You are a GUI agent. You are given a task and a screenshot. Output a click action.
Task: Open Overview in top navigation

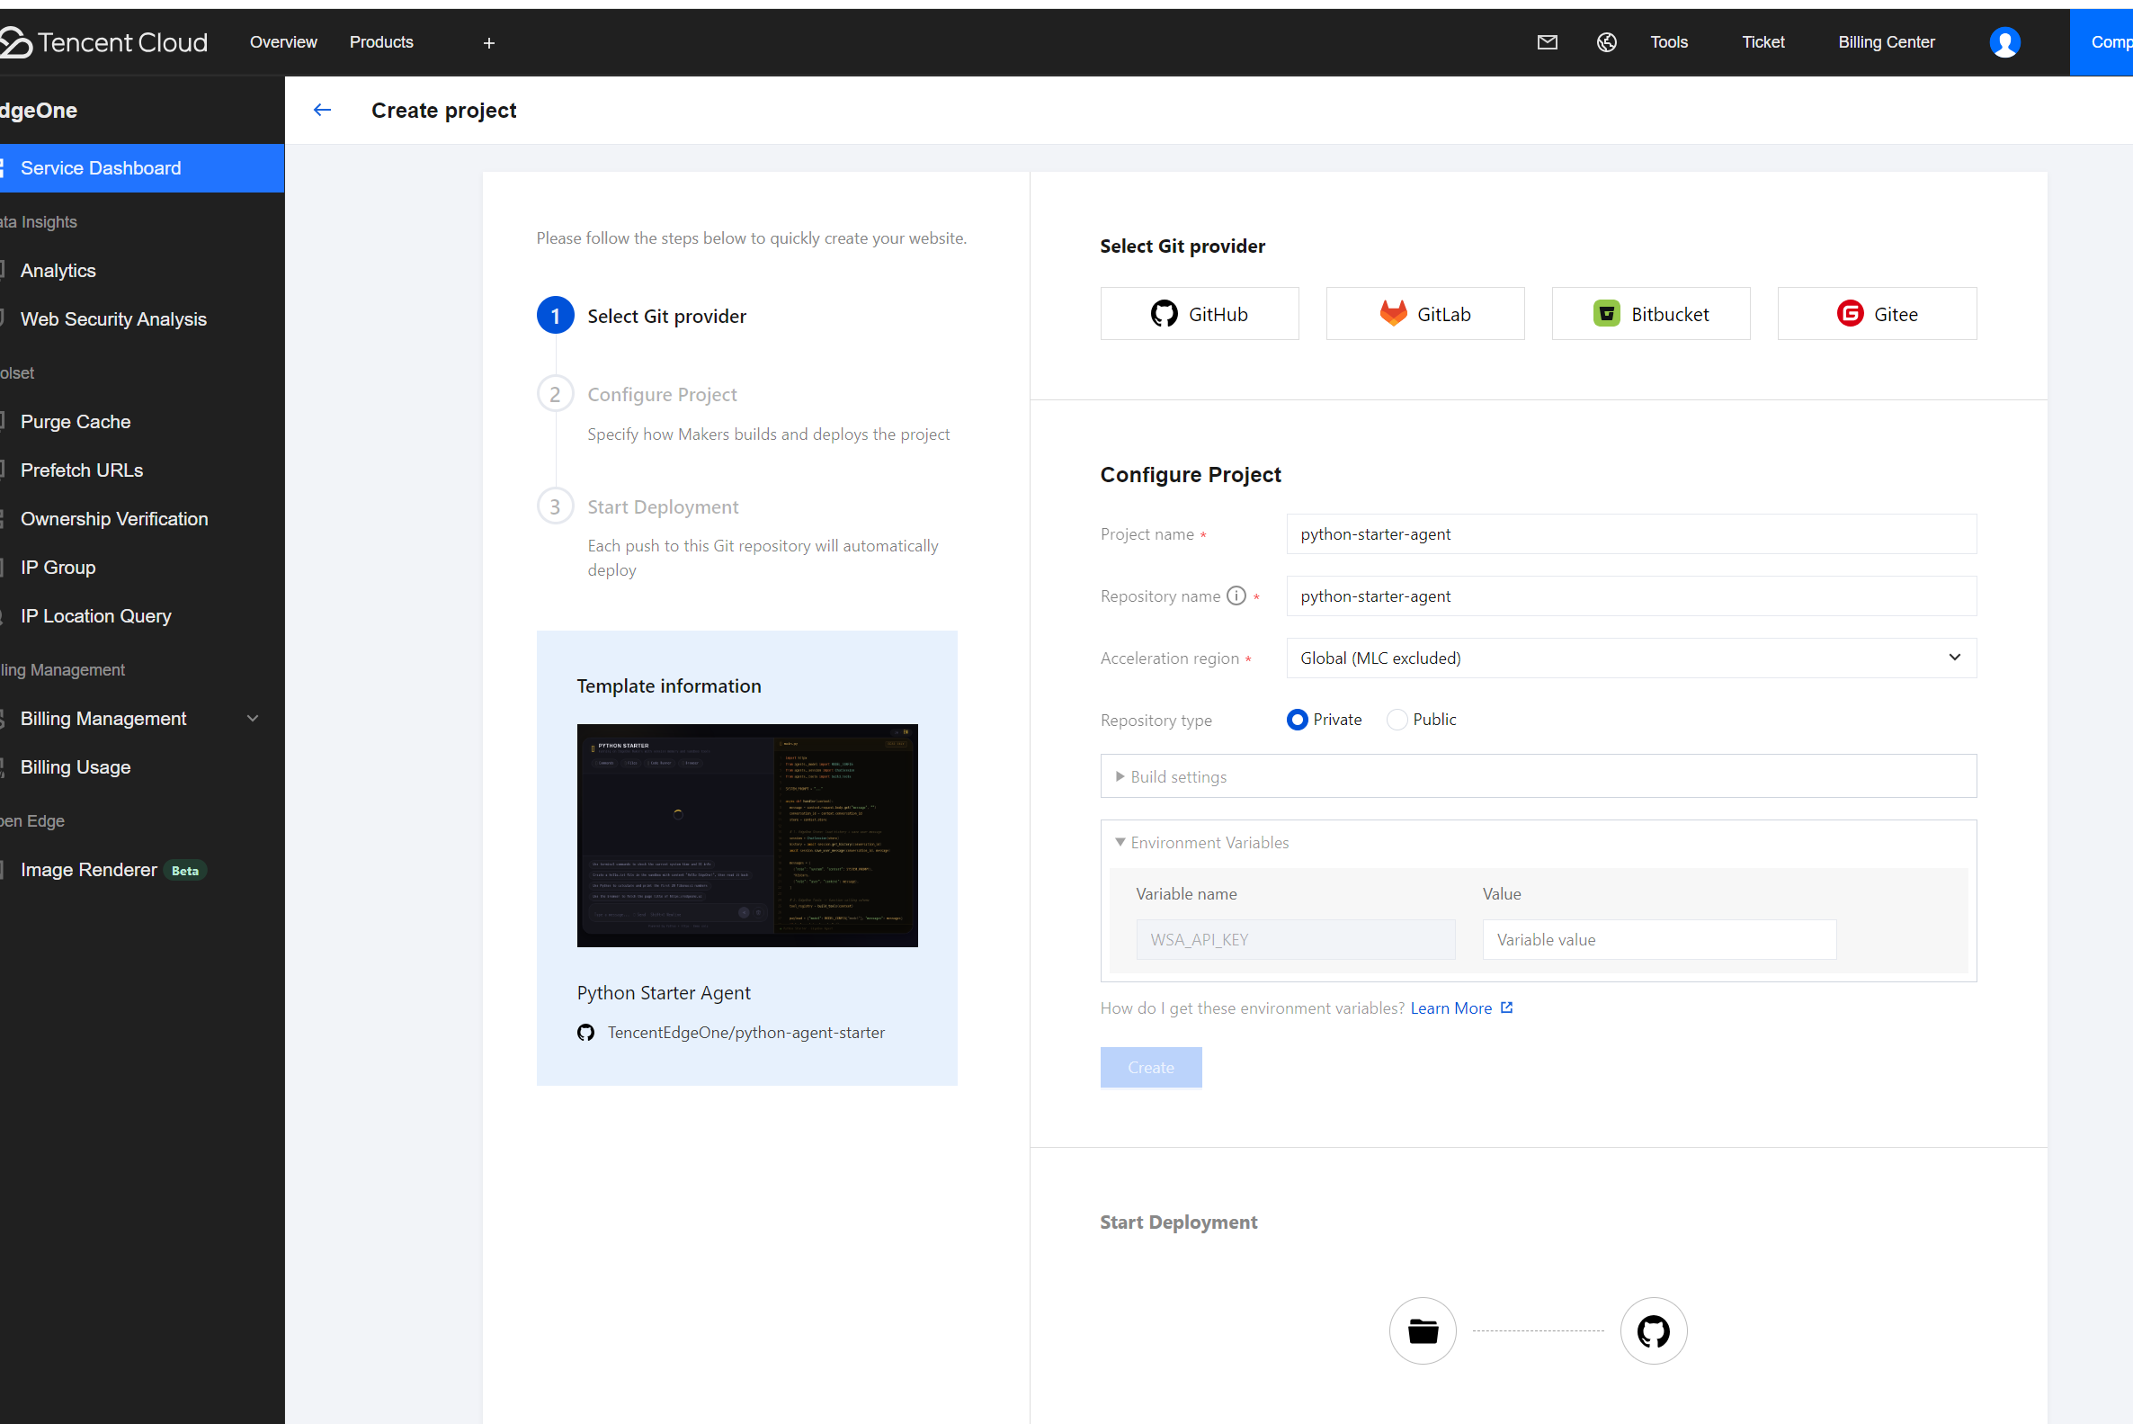[x=283, y=41]
